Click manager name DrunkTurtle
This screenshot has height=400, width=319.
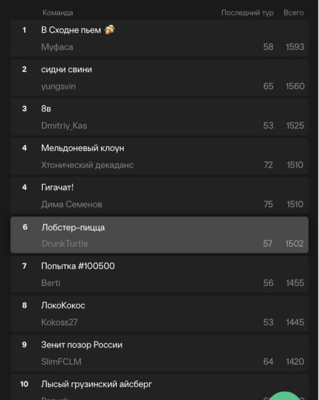[65, 243]
